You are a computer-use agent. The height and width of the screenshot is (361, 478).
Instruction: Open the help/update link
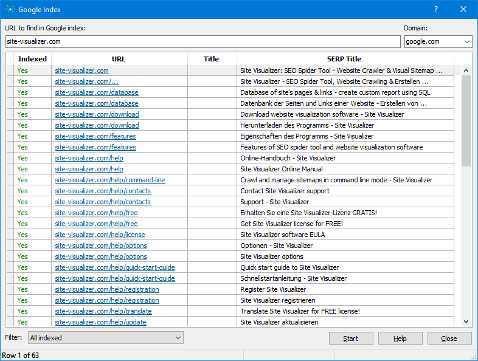(x=100, y=322)
